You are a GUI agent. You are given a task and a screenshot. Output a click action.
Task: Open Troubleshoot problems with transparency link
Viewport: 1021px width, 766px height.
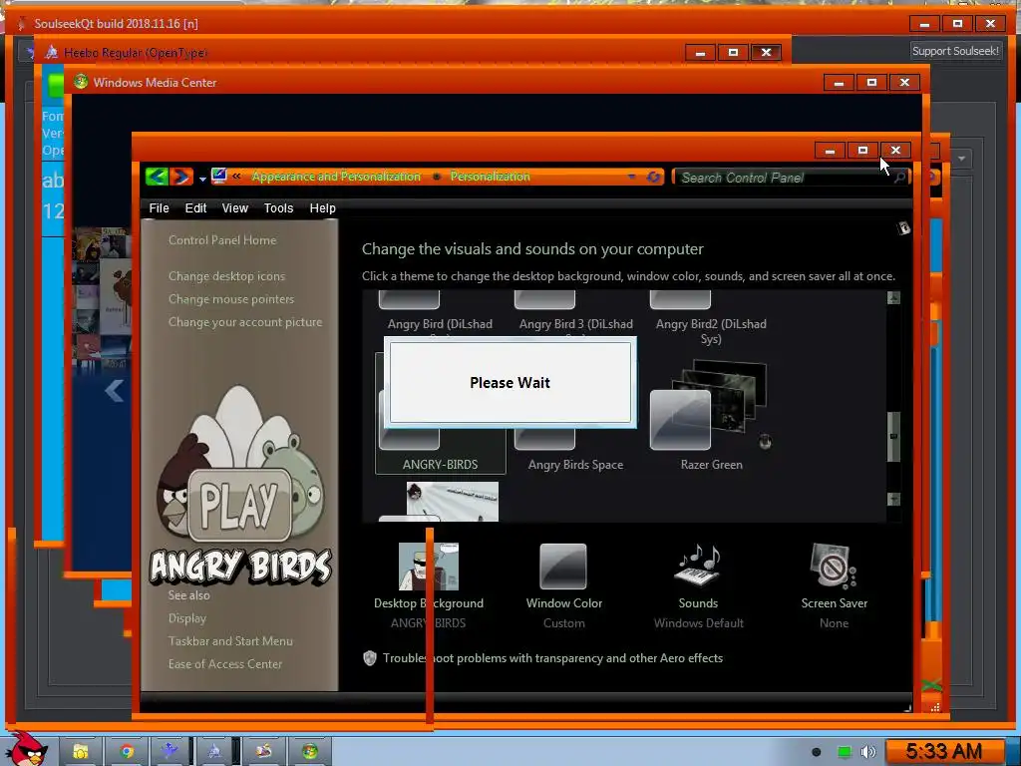[x=552, y=658]
